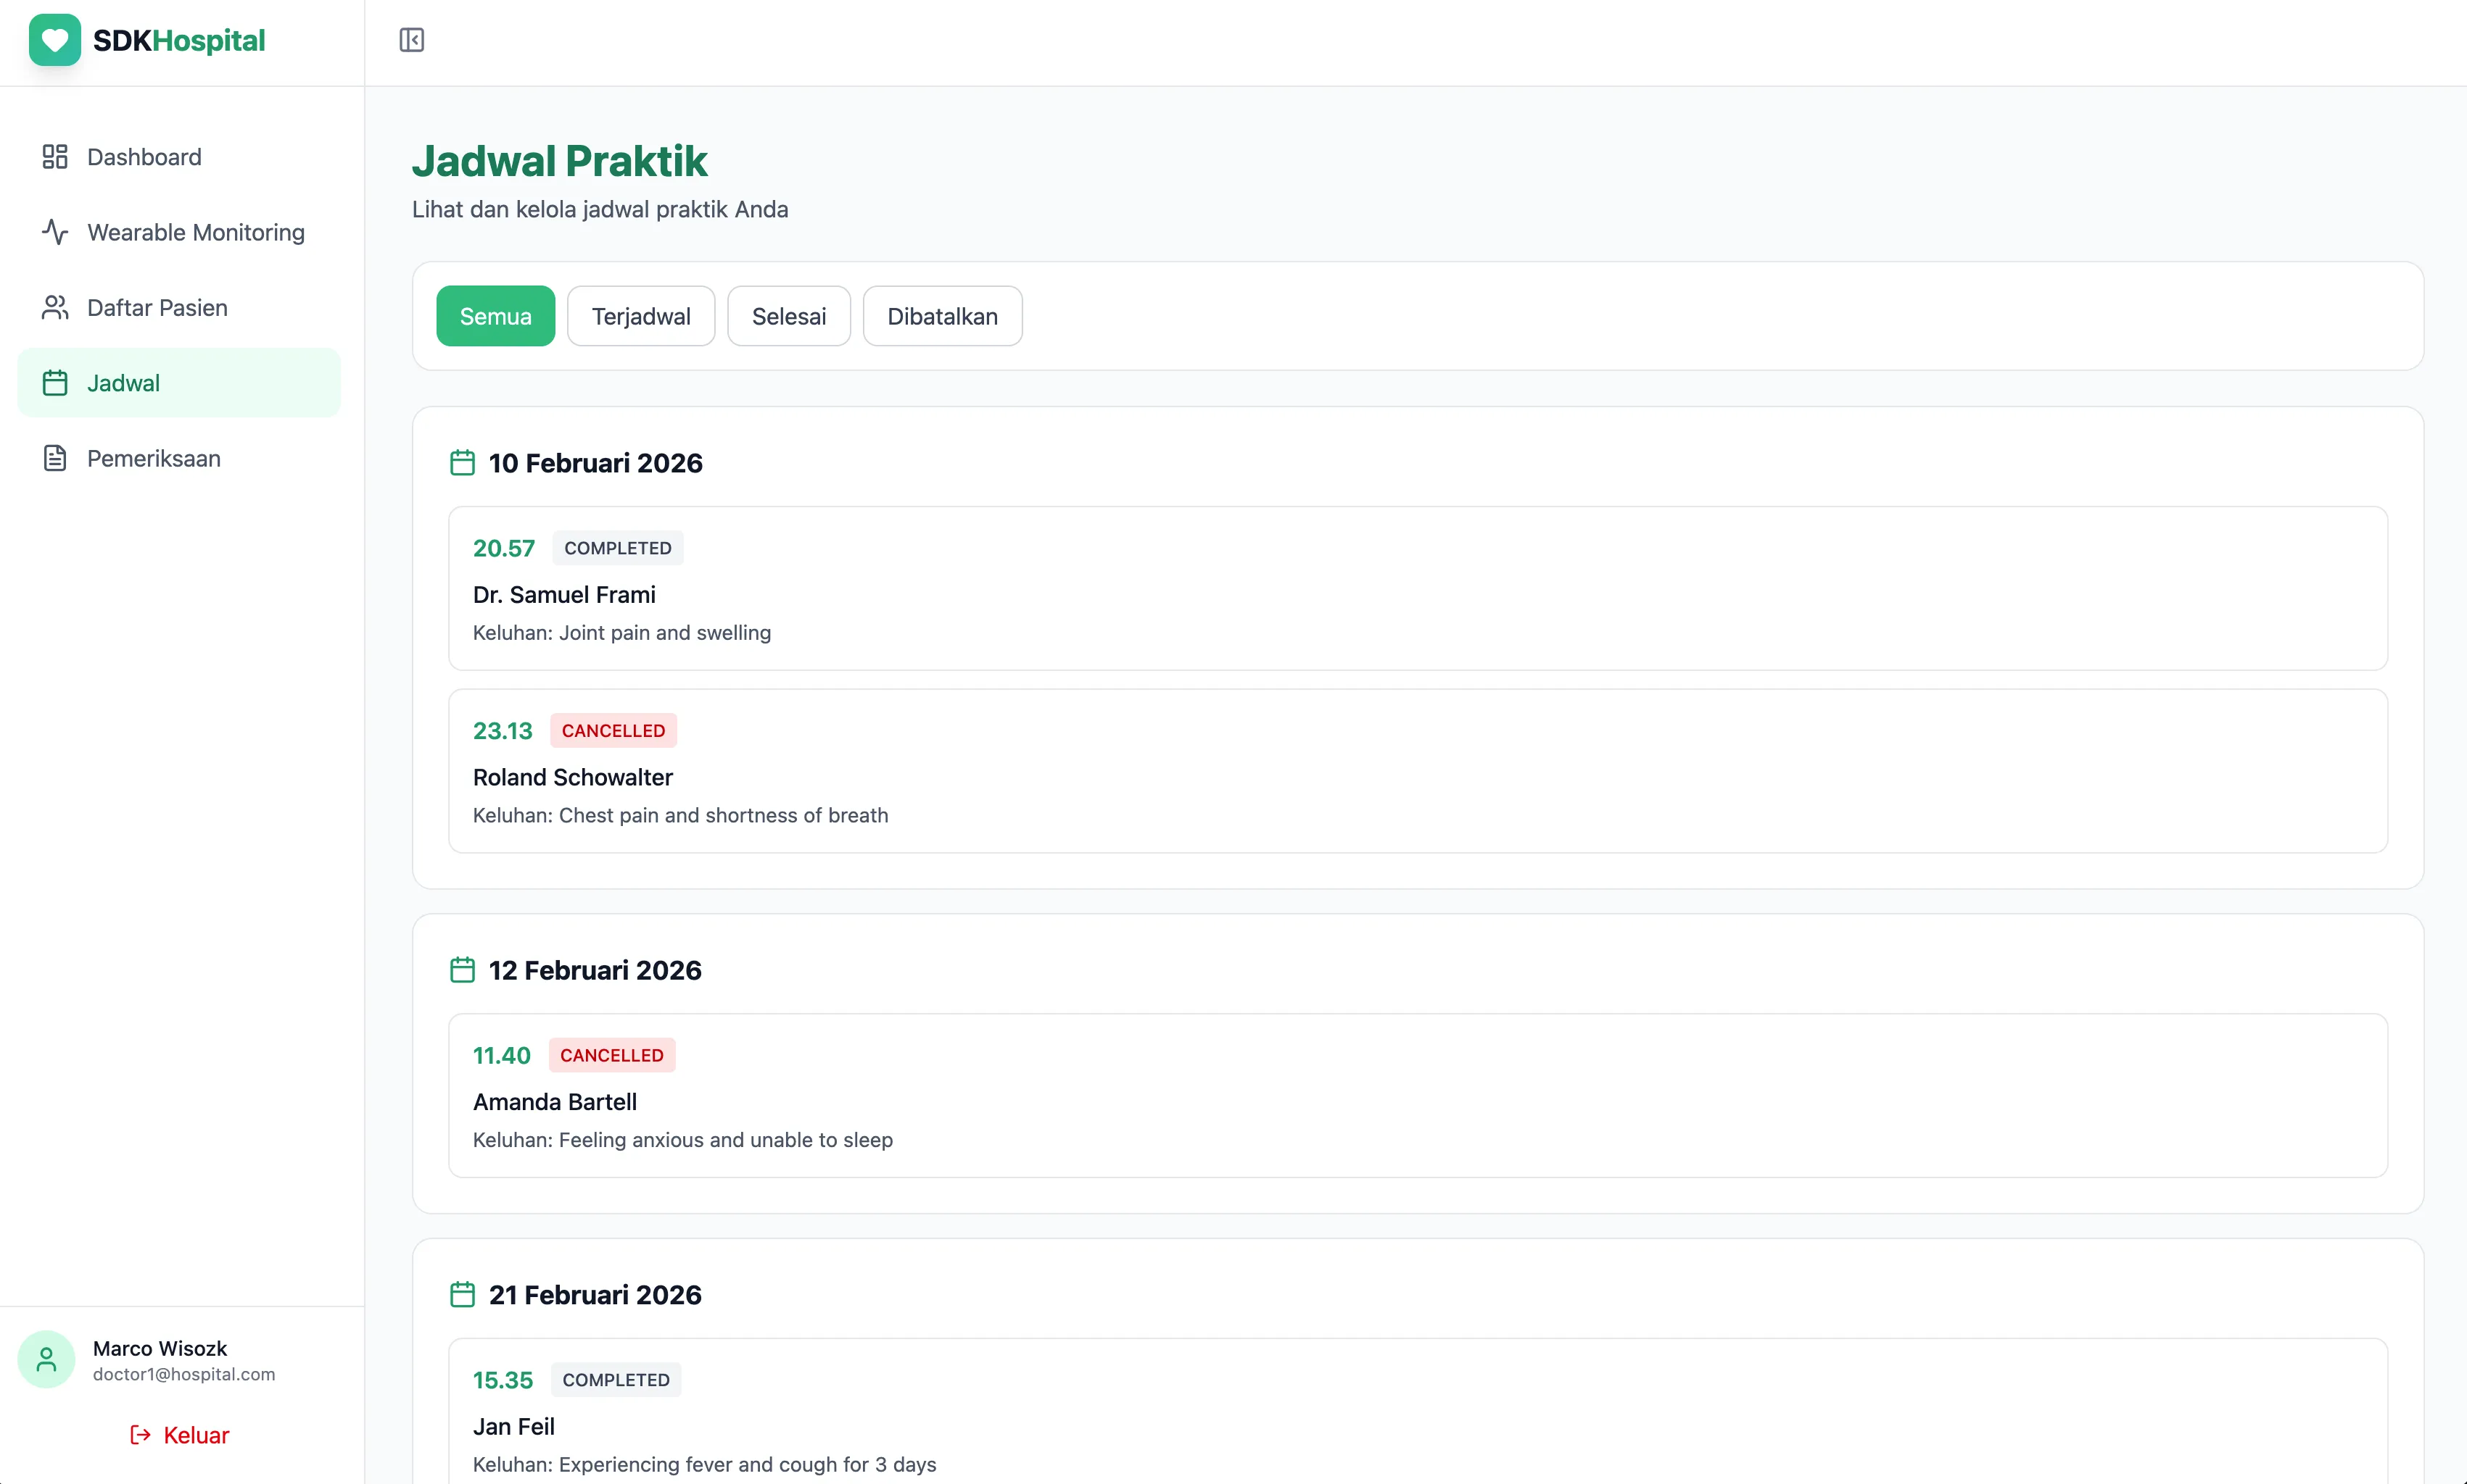Collapse the sidebar using the panel icon
Image resolution: width=2467 pixels, height=1484 pixels.
tap(411, 40)
